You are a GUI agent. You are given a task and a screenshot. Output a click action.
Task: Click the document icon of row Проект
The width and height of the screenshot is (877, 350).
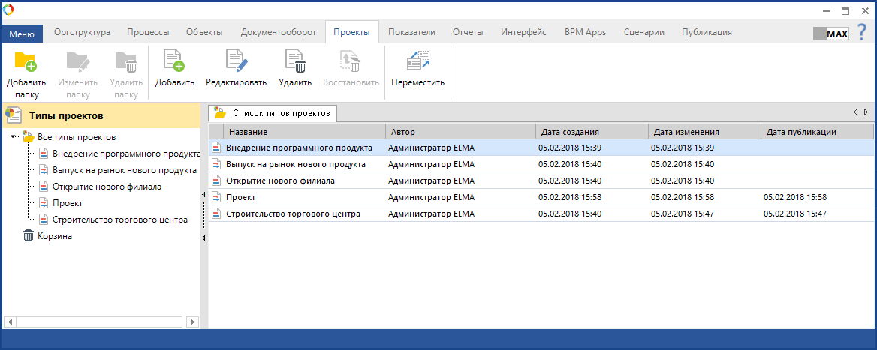tap(216, 197)
